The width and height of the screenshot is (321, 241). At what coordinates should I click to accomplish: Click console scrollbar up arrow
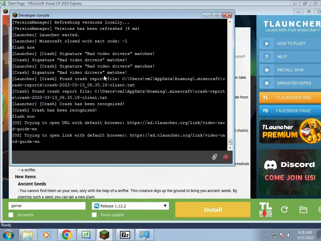230,22
